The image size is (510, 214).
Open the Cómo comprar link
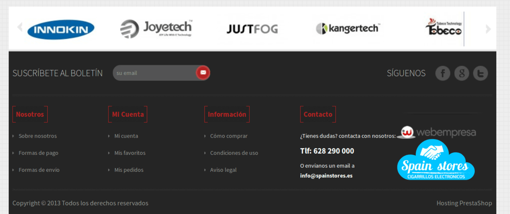tap(229, 136)
